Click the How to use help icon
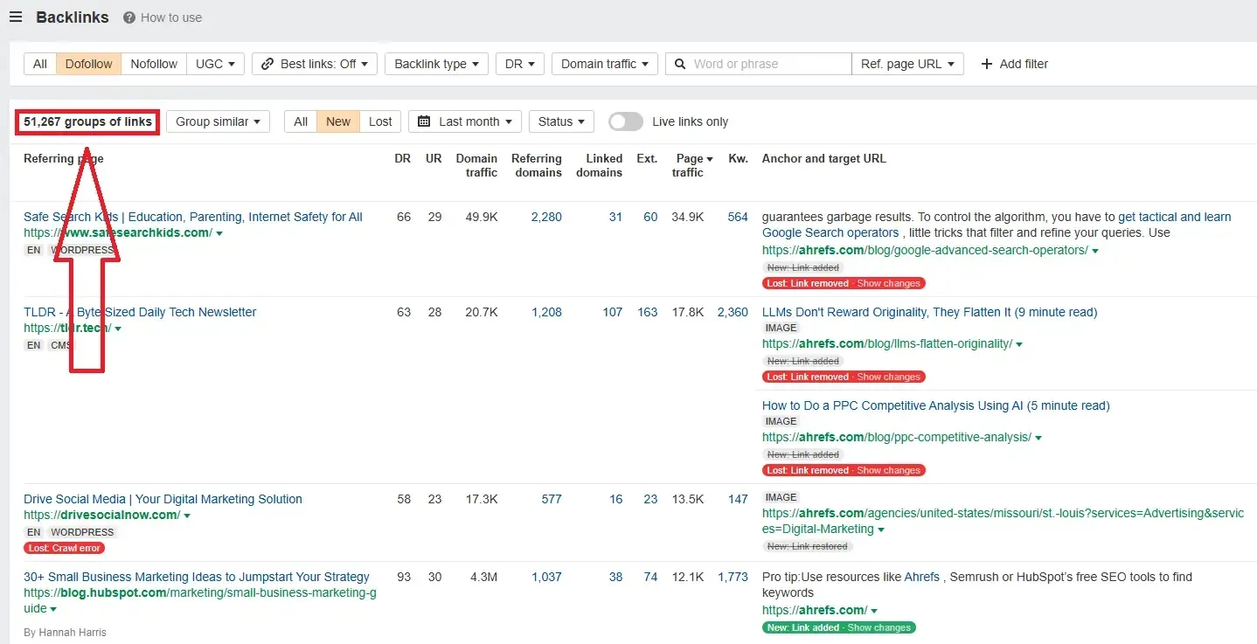 [129, 17]
